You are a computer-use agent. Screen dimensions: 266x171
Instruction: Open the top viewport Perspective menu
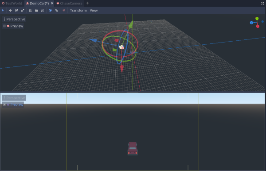pos(14,19)
